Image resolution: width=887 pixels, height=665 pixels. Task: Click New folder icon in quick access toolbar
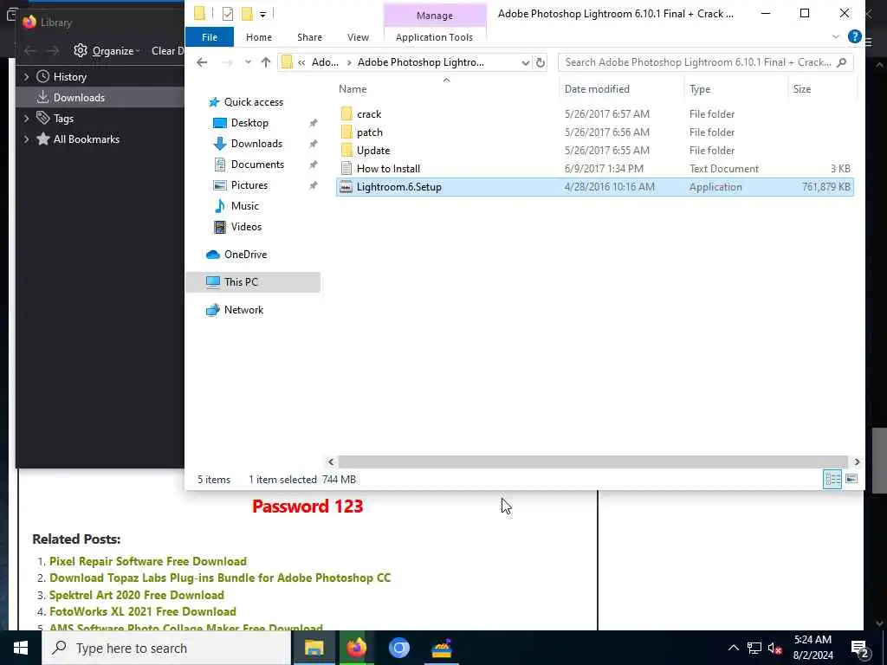[247, 14]
